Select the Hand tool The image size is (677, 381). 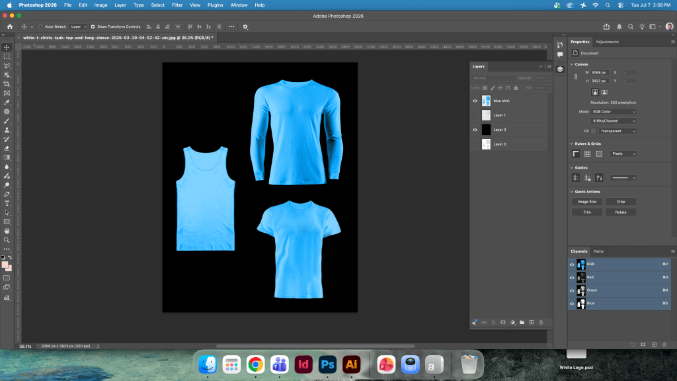7,231
